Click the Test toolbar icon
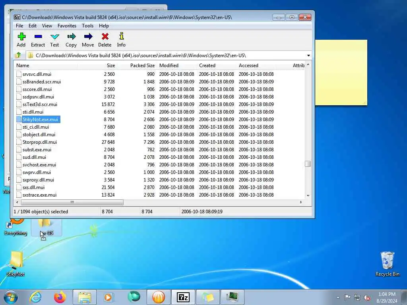 click(x=55, y=37)
